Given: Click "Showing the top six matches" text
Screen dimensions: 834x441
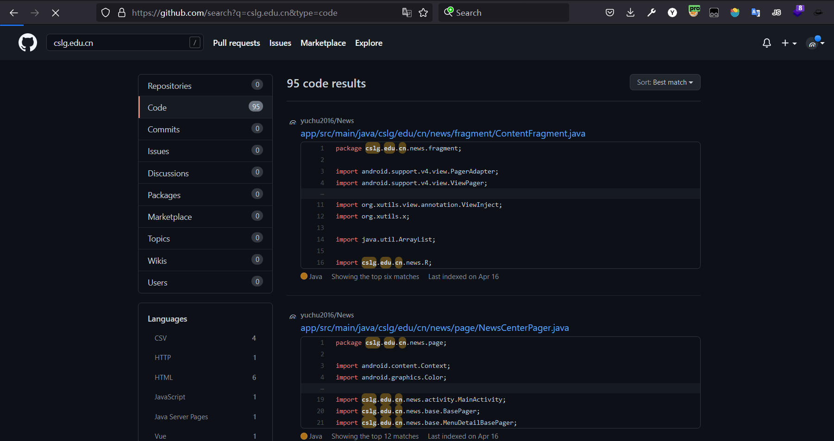Looking at the screenshot, I should [375, 277].
